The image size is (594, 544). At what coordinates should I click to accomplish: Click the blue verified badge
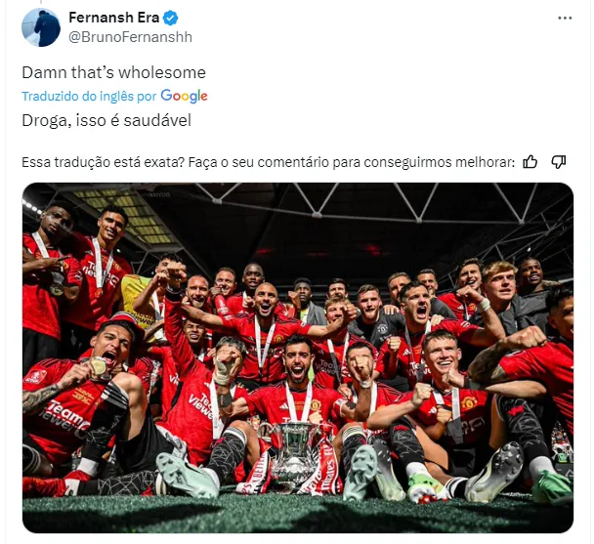(170, 18)
